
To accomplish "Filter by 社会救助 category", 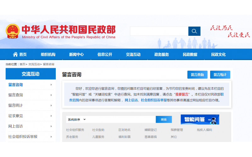I will click(x=98, y=130).
